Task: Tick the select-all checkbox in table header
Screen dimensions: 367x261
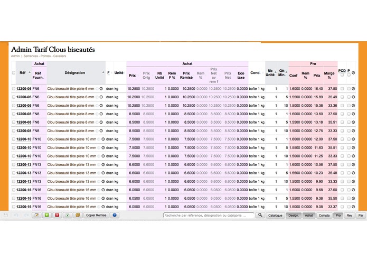Action: (x=14, y=73)
